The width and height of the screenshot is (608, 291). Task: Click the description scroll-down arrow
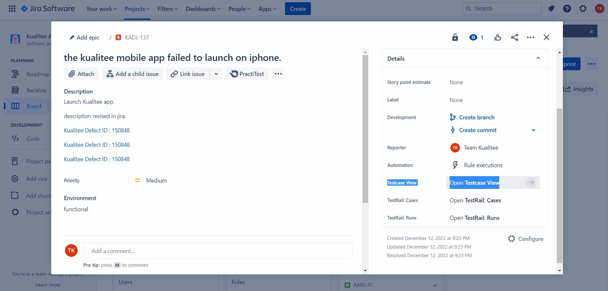[365, 271]
